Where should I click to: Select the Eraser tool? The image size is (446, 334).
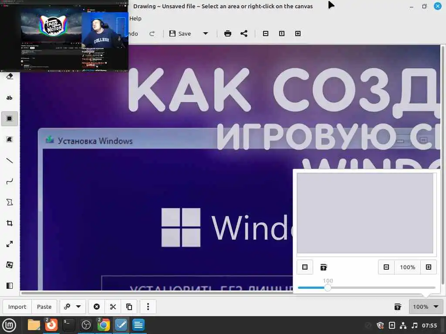[10, 77]
